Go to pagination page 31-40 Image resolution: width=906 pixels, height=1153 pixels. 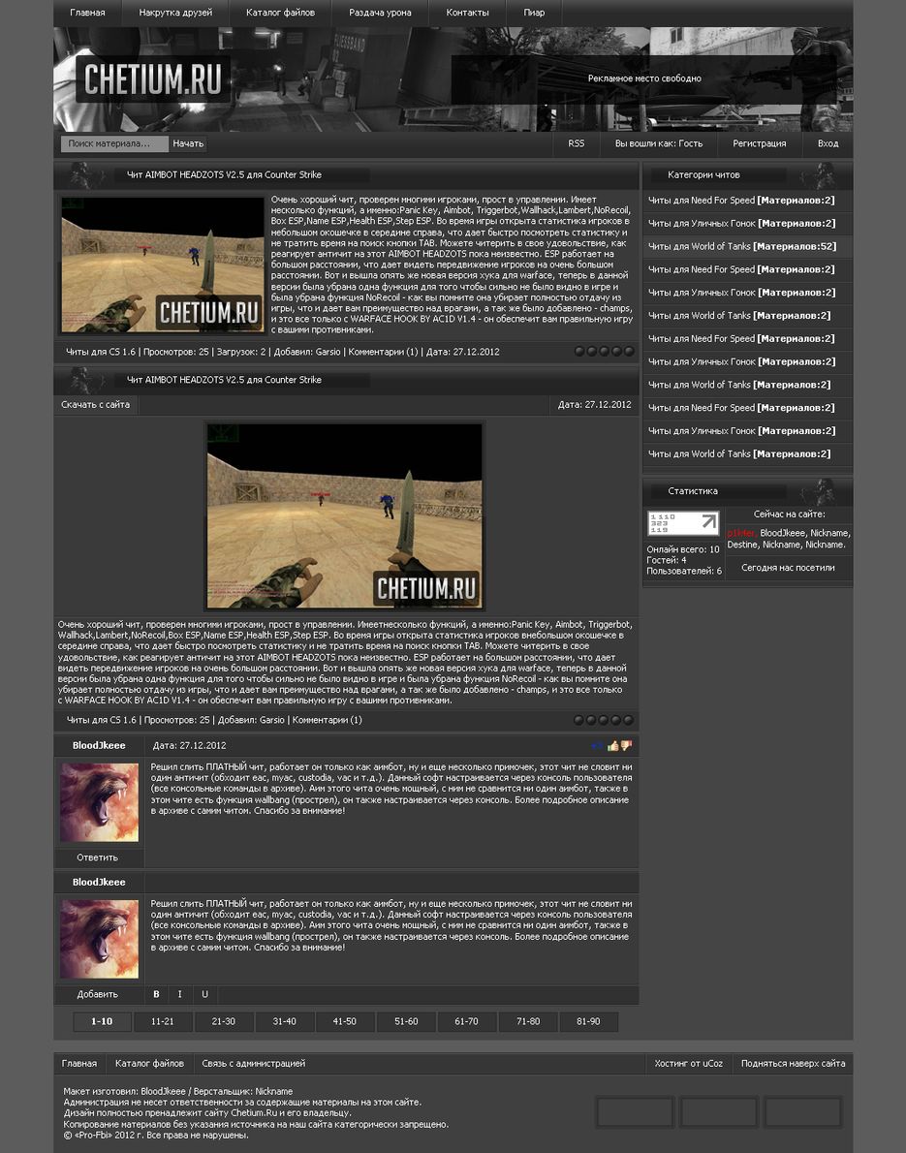click(285, 1021)
